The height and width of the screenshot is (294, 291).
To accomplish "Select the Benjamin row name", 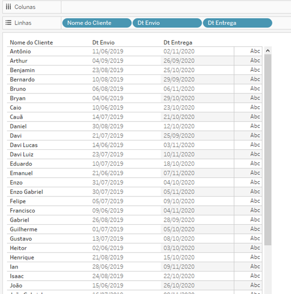I will 22,70.
